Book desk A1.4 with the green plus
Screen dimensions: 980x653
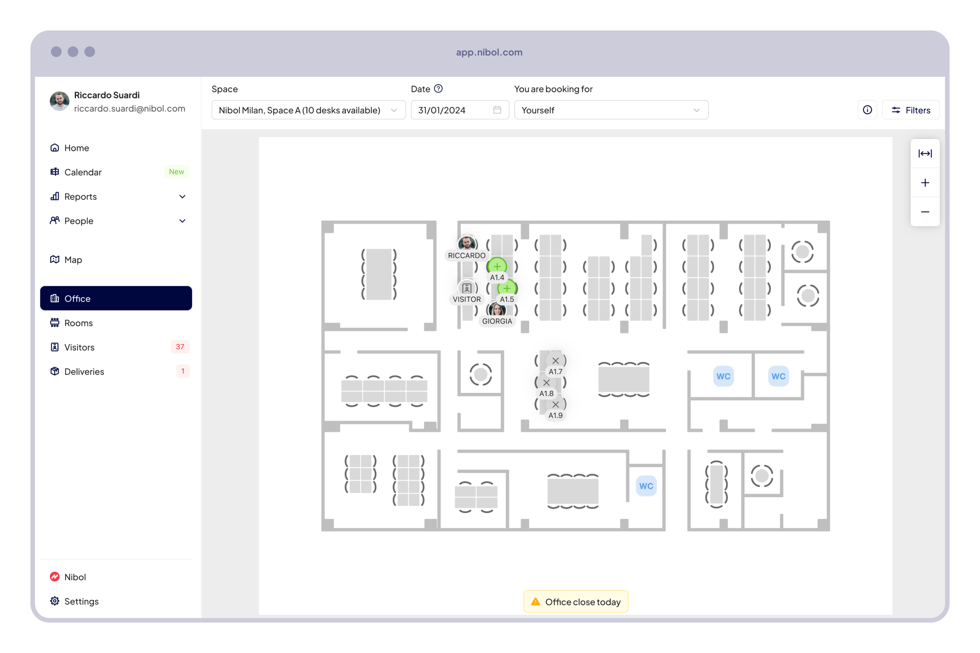pyautogui.click(x=497, y=266)
